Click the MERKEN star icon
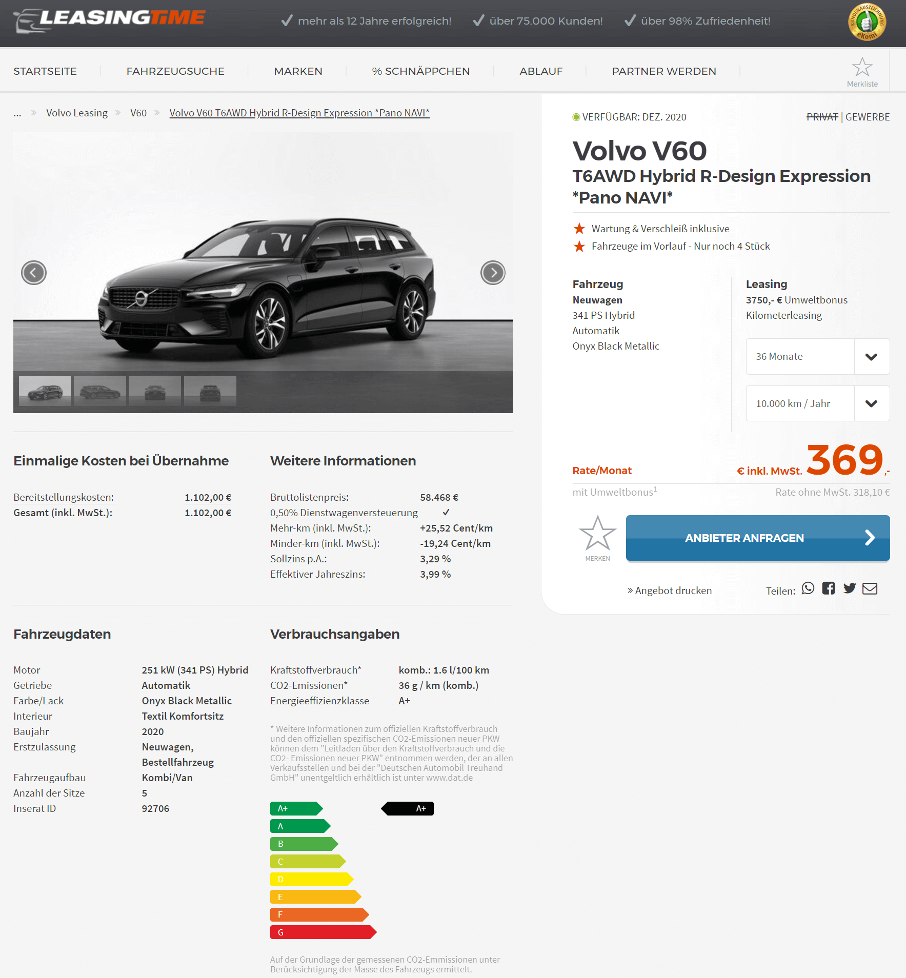 597,533
